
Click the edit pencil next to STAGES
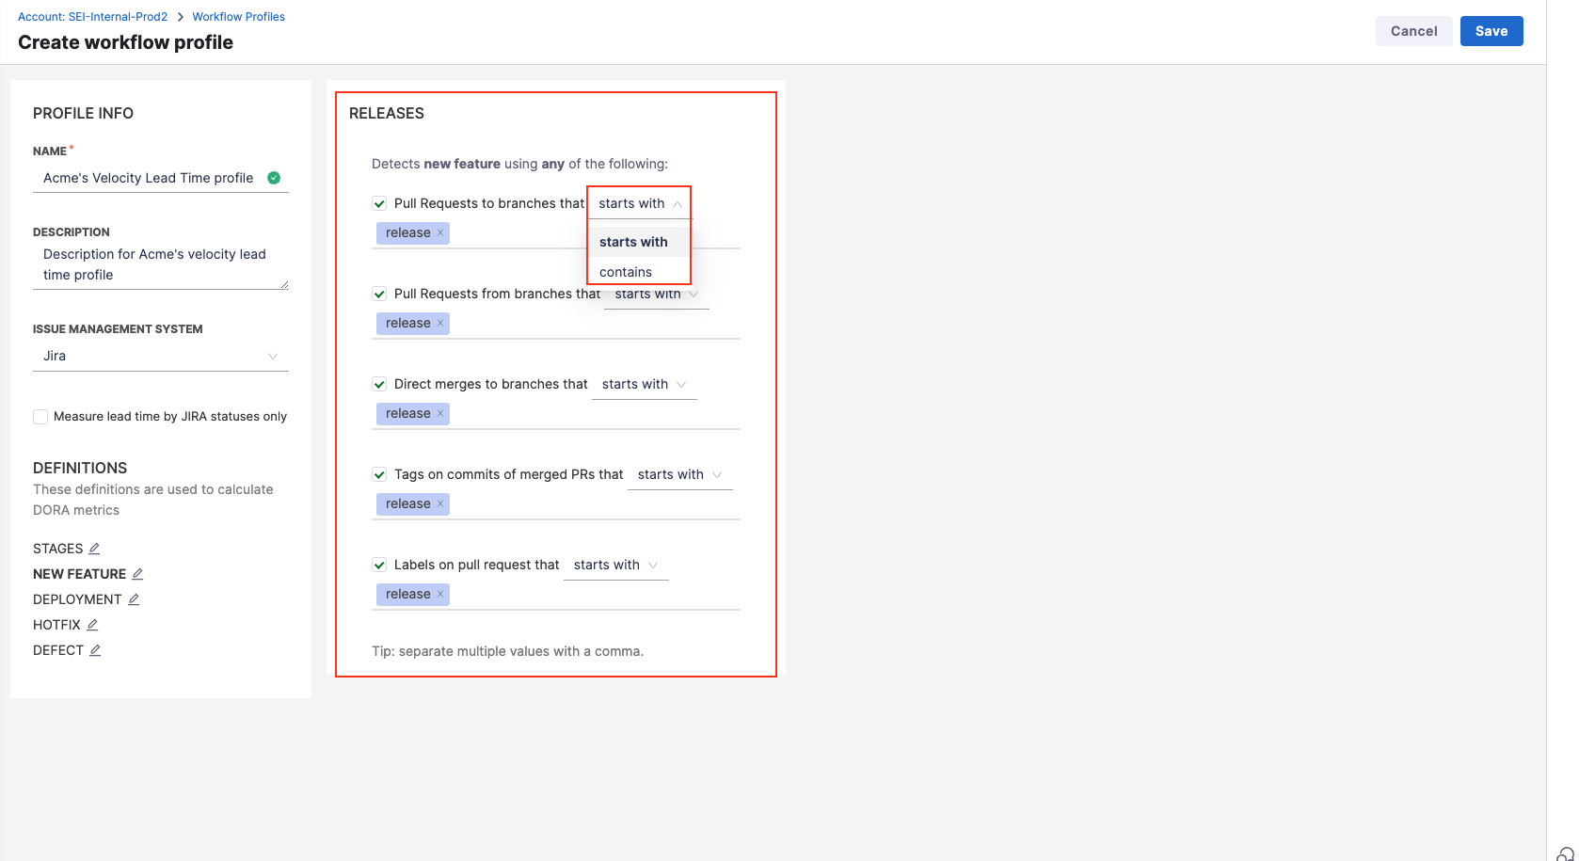tap(94, 549)
